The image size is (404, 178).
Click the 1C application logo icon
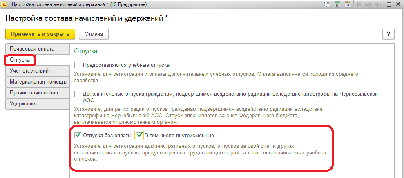pos(4,4)
